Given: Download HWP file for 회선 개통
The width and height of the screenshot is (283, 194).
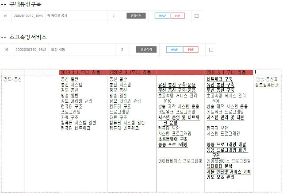Looking at the screenshot, I should point(174,50).
